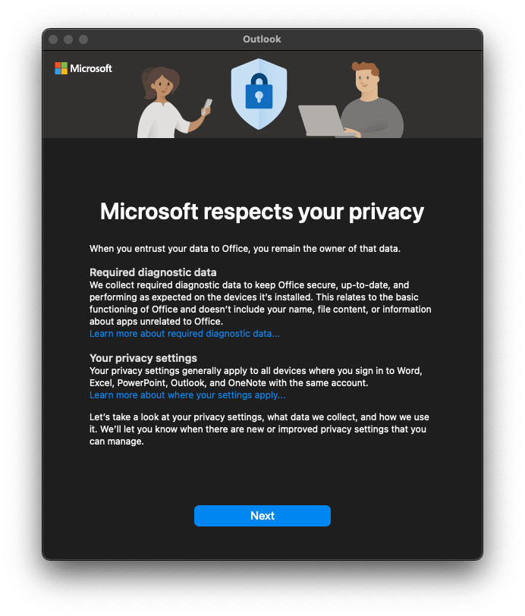Click the phone in the woman's hand
Image resolution: width=525 pixels, height=616 pixels.
207,106
